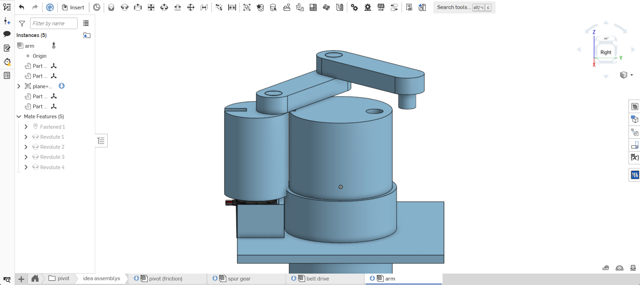Collapse the Mate Features group
The image size is (640, 285).
coord(19,117)
